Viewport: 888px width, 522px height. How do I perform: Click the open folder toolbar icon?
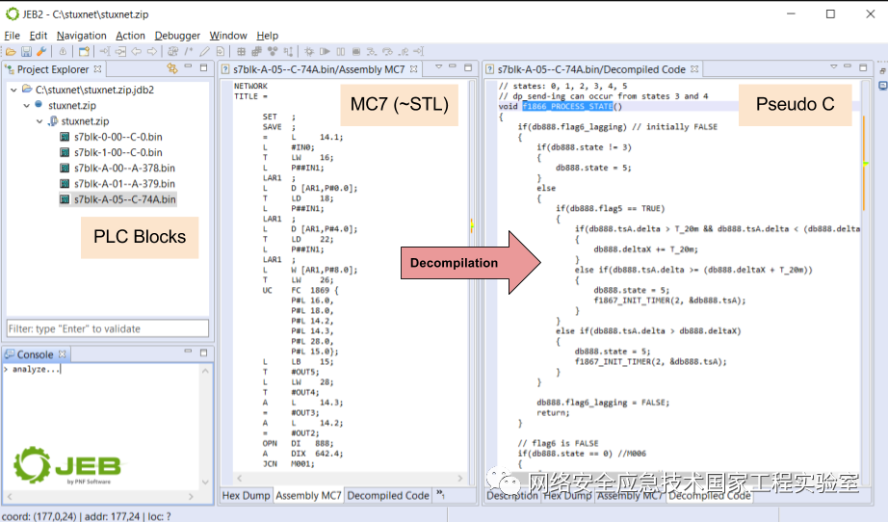(x=11, y=51)
